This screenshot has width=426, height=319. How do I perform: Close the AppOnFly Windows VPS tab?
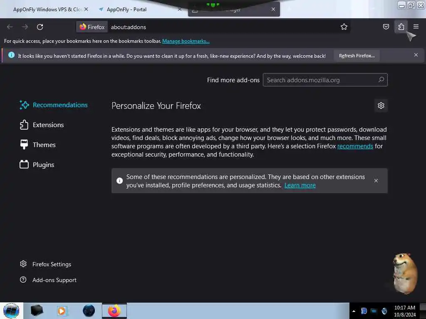pos(86,9)
